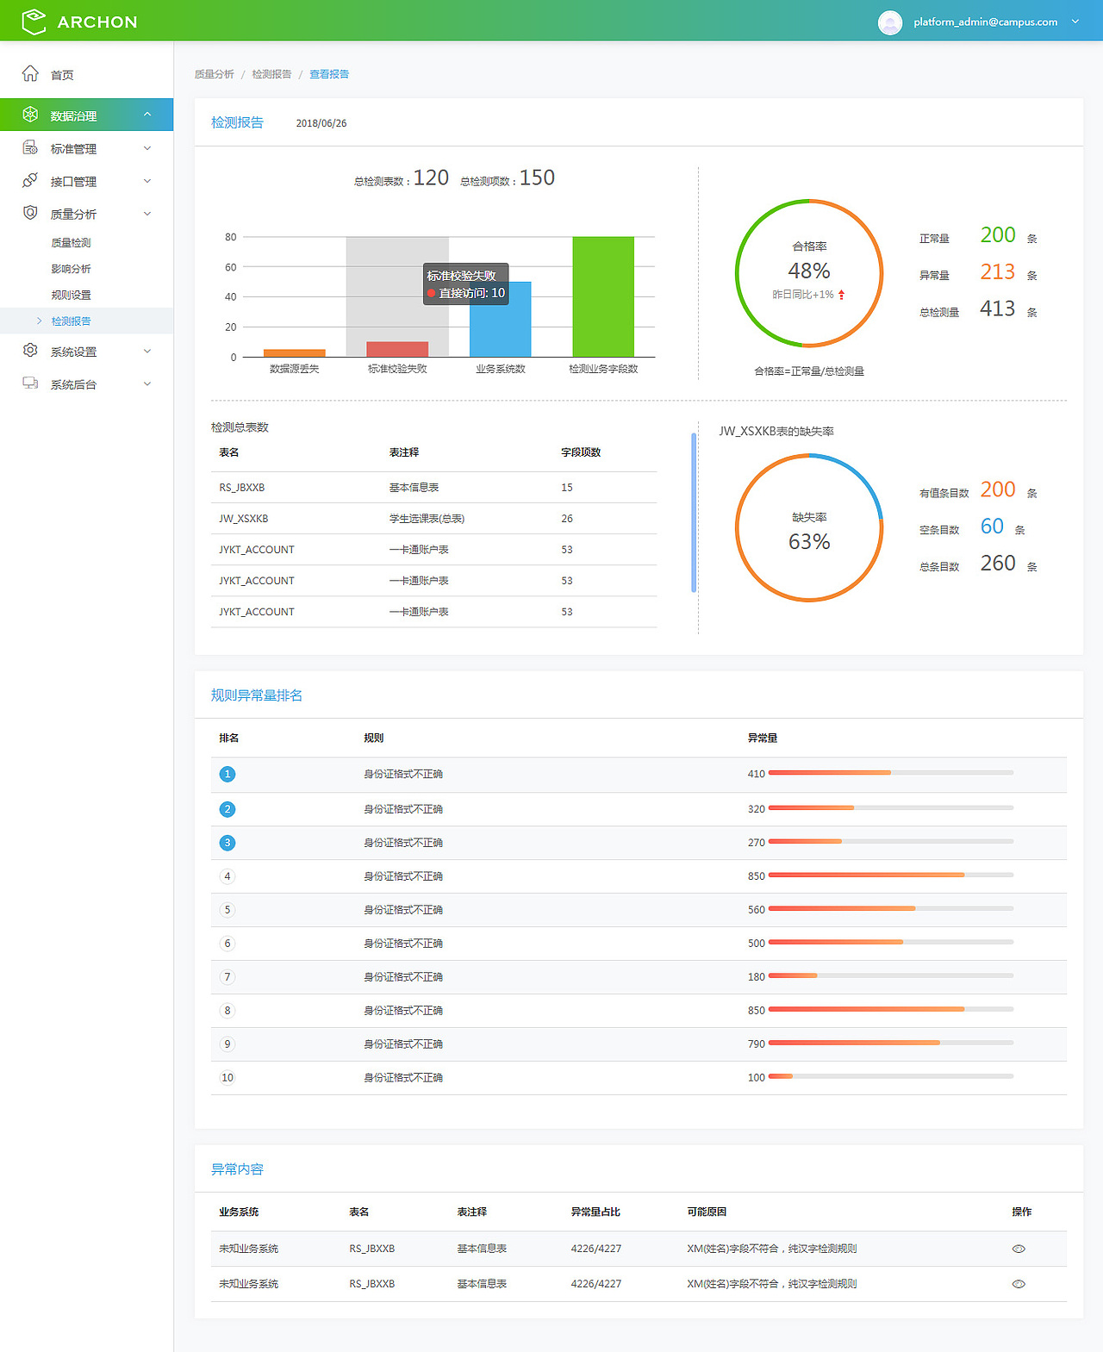Expand the 系统后台 chevron
The height and width of the screenshot is (1352, 1103).
(147, 384)
